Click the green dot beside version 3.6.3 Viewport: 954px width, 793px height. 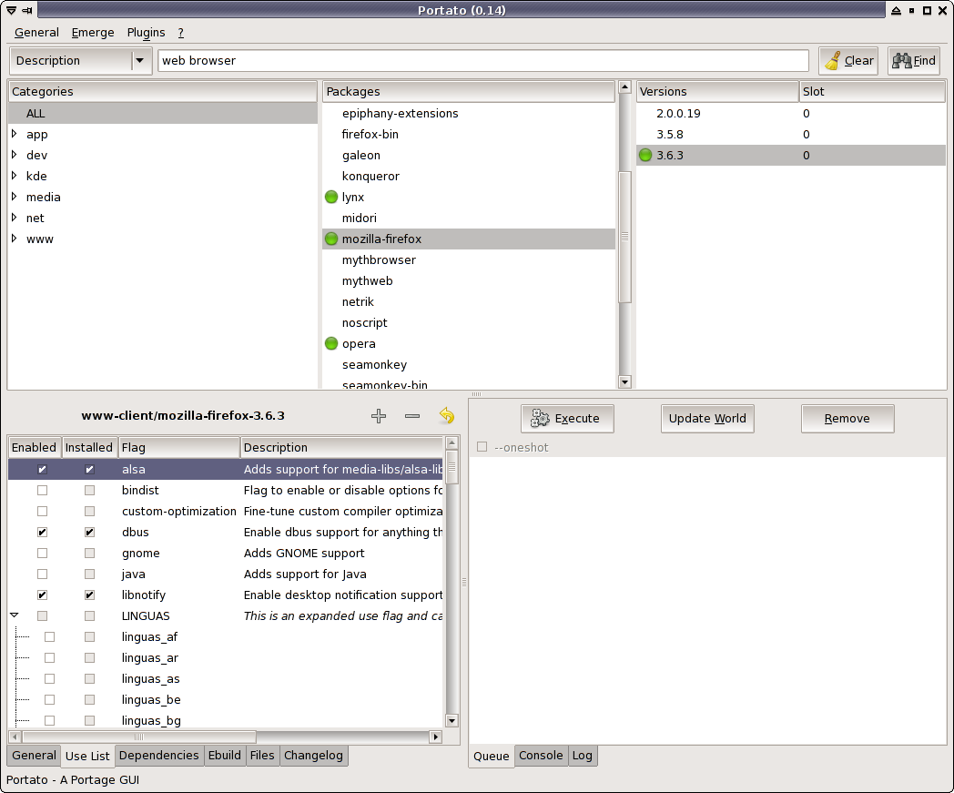click(645, 155)
